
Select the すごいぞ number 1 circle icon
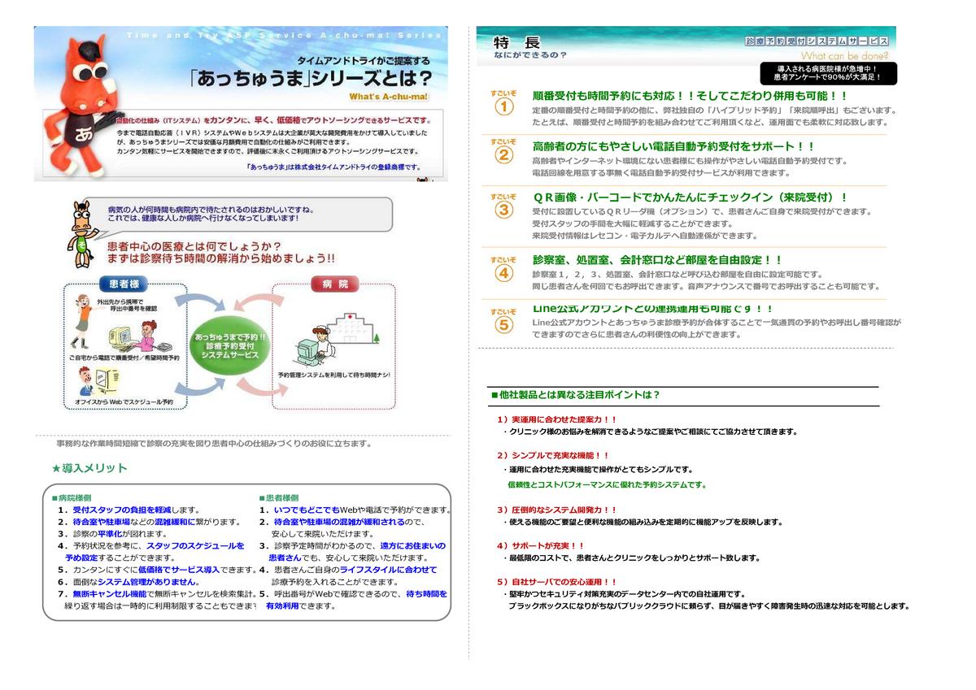click(x=503, y=106)
